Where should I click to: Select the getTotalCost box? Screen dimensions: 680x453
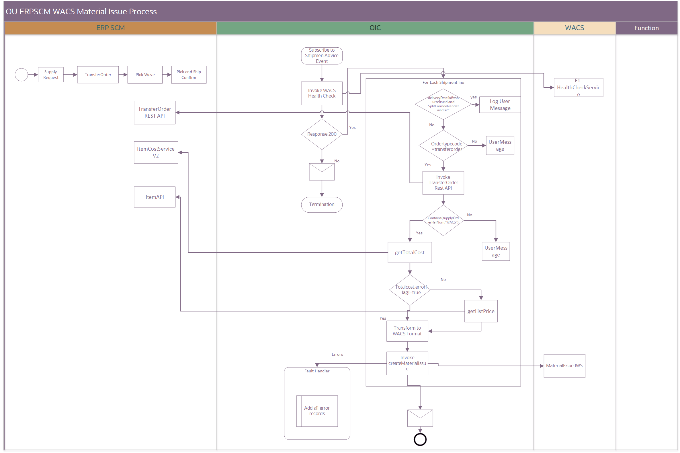click(x=410, y=253)
